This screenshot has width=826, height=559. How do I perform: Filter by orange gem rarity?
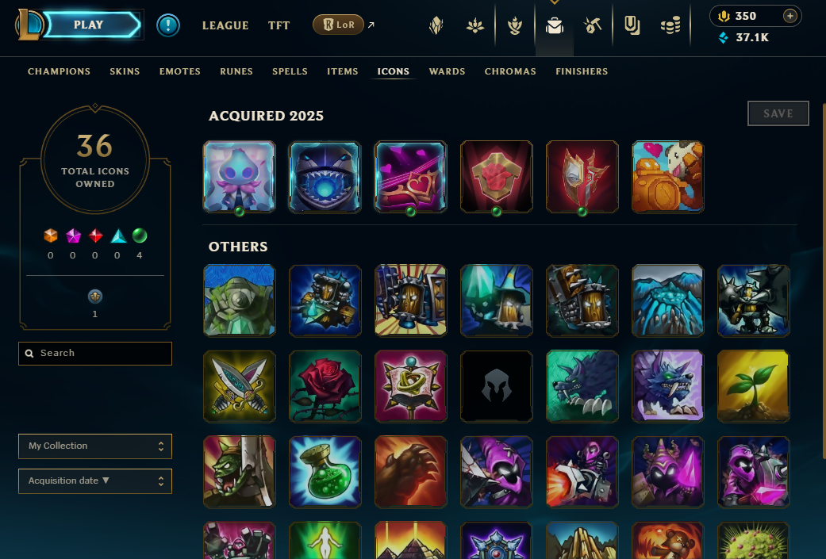tap(51, 235)
